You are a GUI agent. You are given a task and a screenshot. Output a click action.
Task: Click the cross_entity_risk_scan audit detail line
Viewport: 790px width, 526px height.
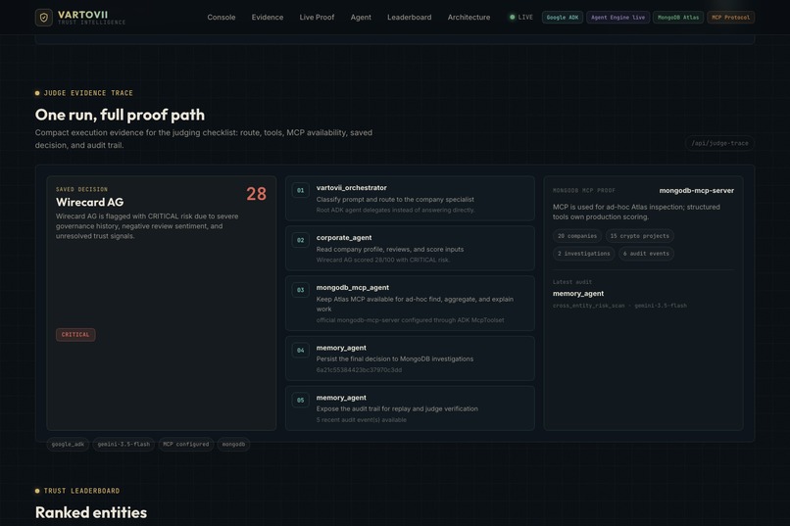[x=619, y=306]
